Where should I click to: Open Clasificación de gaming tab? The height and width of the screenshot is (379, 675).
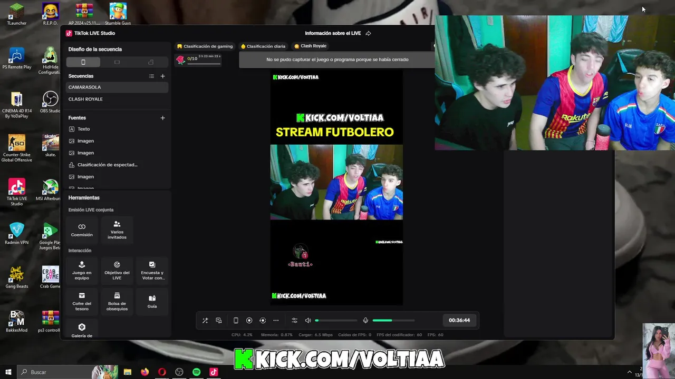(x=205, y=46)
